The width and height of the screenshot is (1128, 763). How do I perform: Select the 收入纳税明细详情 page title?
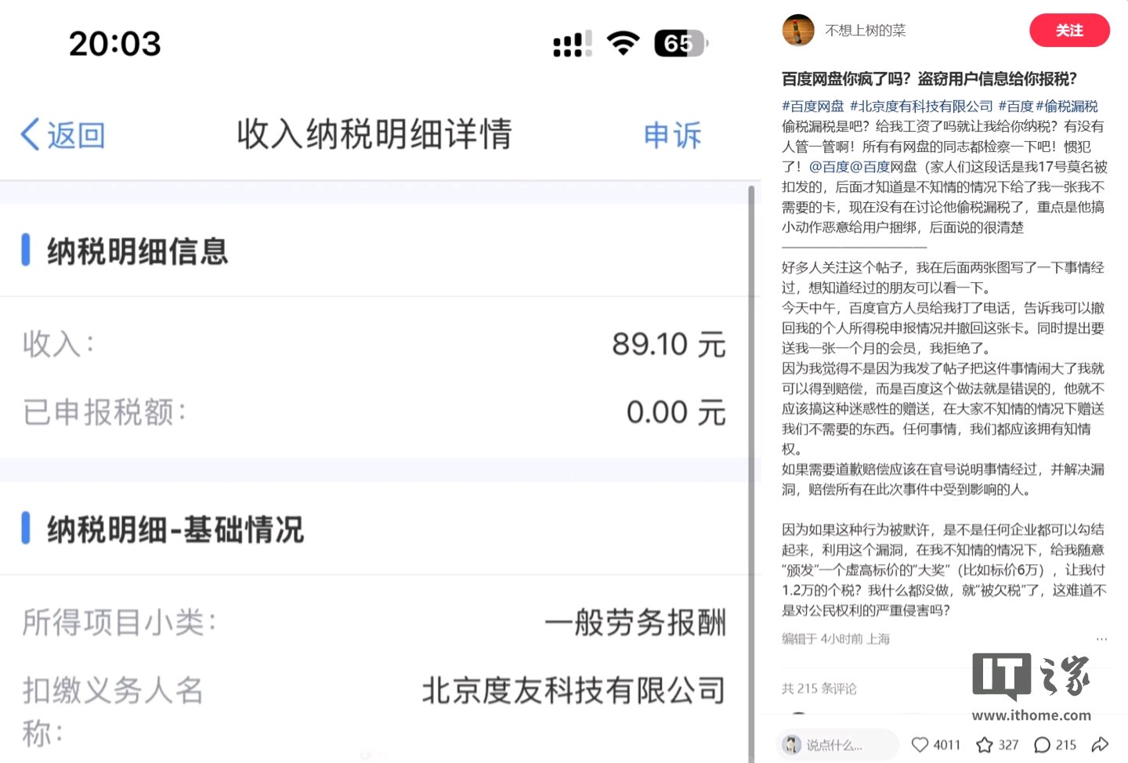(x=374, y=134)
